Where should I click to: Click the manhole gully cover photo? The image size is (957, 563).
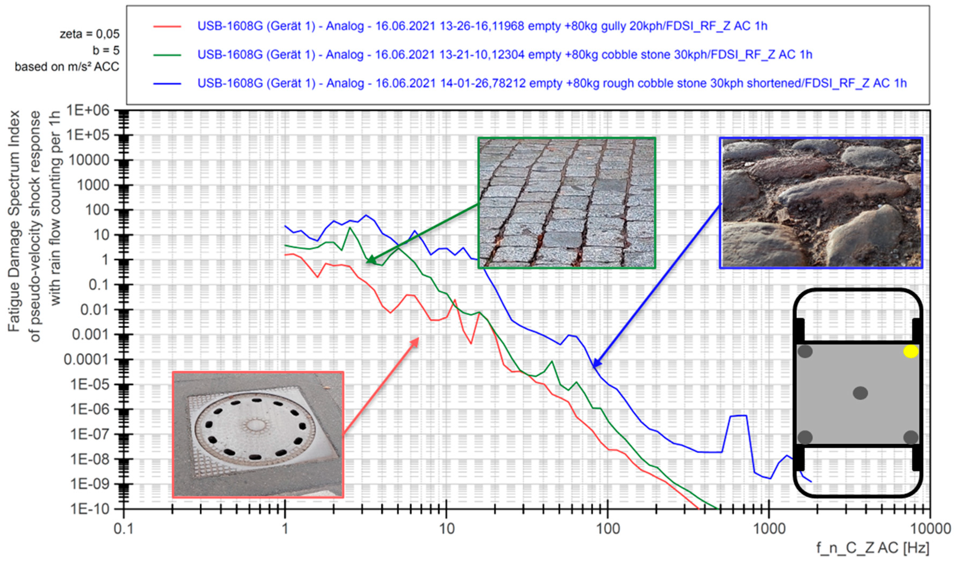click(258, 434)
